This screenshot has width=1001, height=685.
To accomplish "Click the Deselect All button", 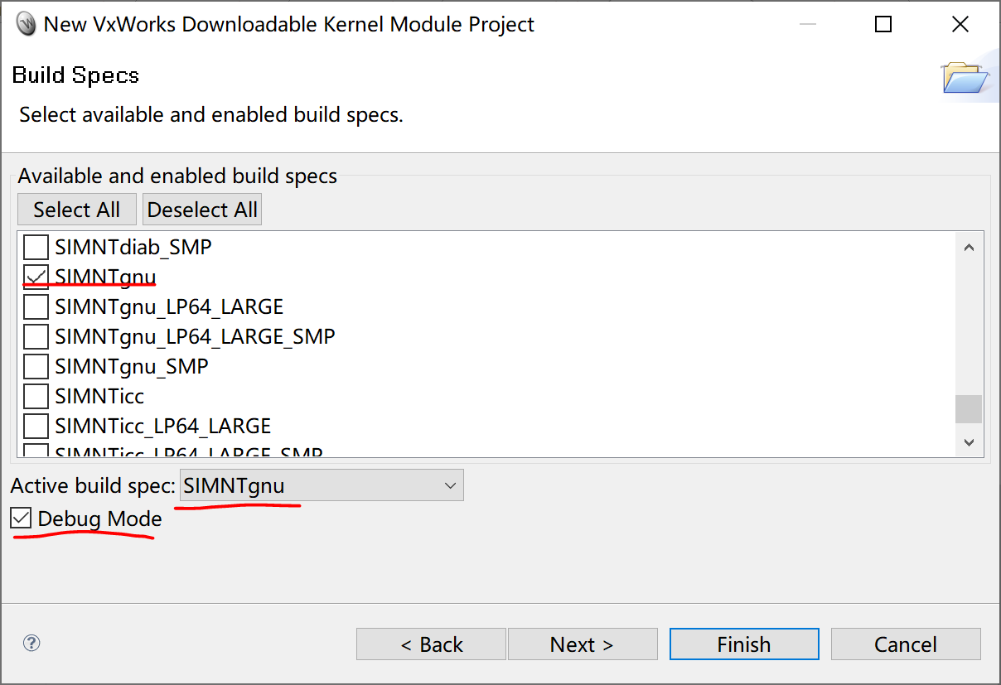I will tap(201, 209).
